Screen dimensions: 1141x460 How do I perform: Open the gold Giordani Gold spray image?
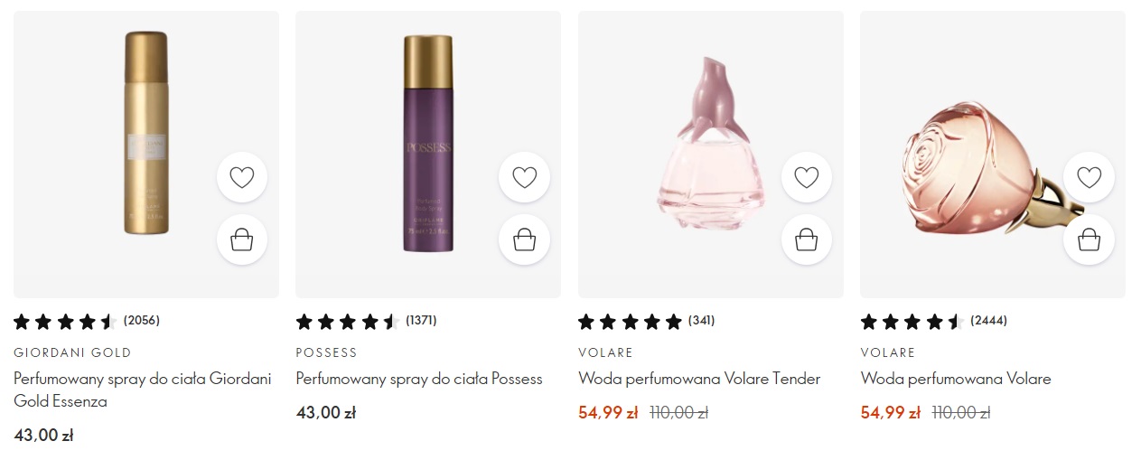coord(145,136)
